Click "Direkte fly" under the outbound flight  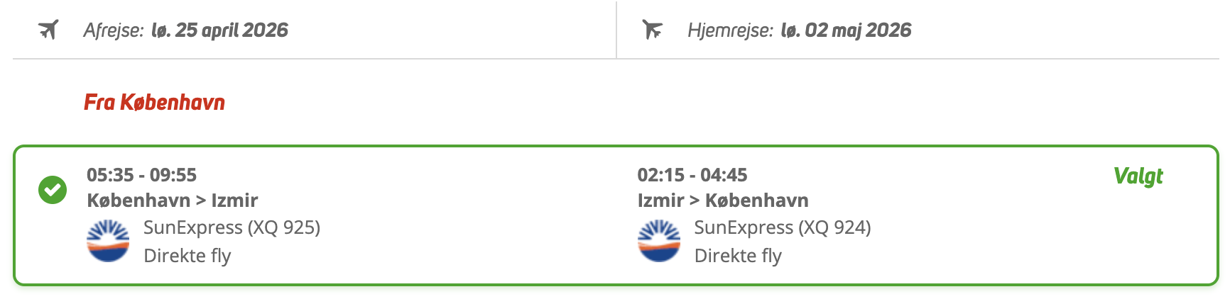pyautogui.click(x=187, y=255)
